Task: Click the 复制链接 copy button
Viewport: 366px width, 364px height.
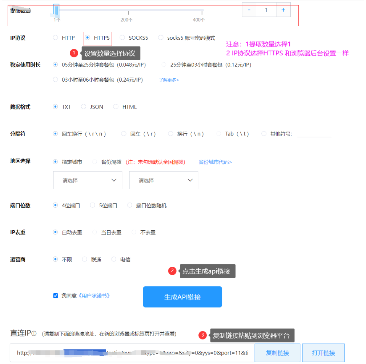Action: 277,352
